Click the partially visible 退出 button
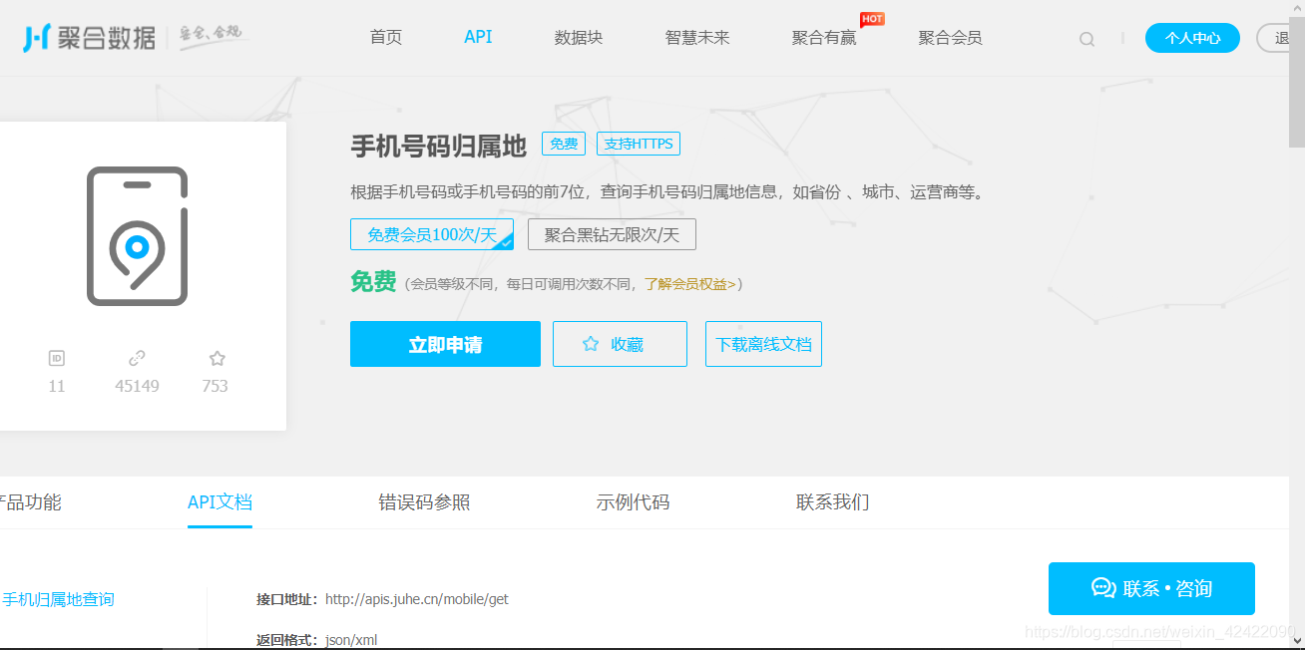The width and height of the screenshot is (1305, 650). click(x=1274, y=38)
